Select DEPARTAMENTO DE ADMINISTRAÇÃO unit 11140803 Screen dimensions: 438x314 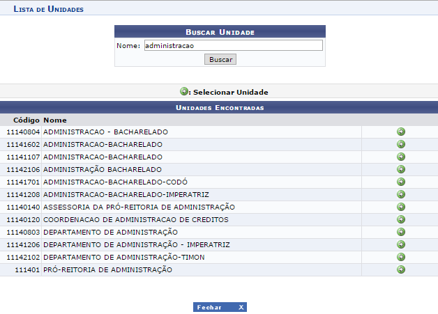400,232
